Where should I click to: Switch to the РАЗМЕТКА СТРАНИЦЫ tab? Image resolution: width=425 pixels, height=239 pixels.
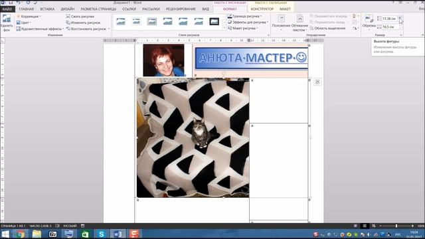click(98, 9)
